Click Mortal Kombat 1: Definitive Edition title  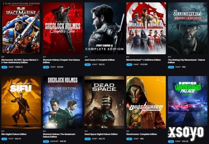click(x=144, y=60)
